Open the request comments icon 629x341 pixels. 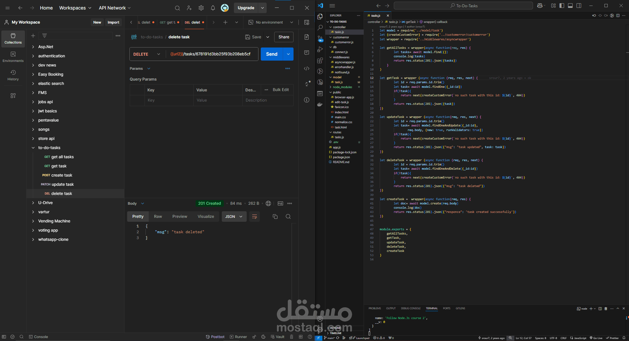coord(307,53)
